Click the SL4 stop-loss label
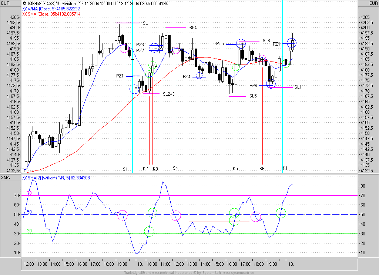This screenshot has width=379, height=275. coord(193,28)
